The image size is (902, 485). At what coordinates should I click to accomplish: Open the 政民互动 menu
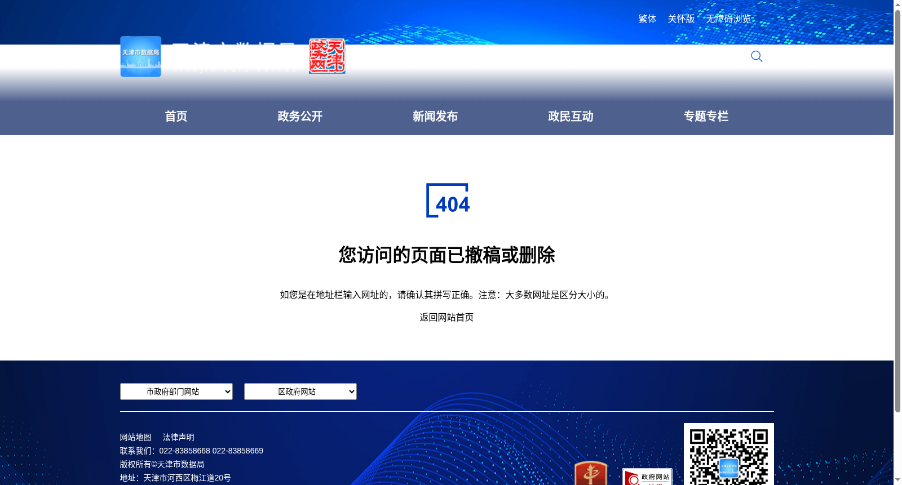point(571,116)
